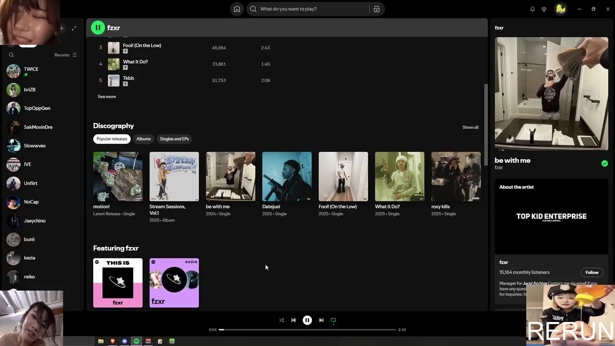Open Spotify from the taskbar
615x346 pixels.
pos(136,341)
